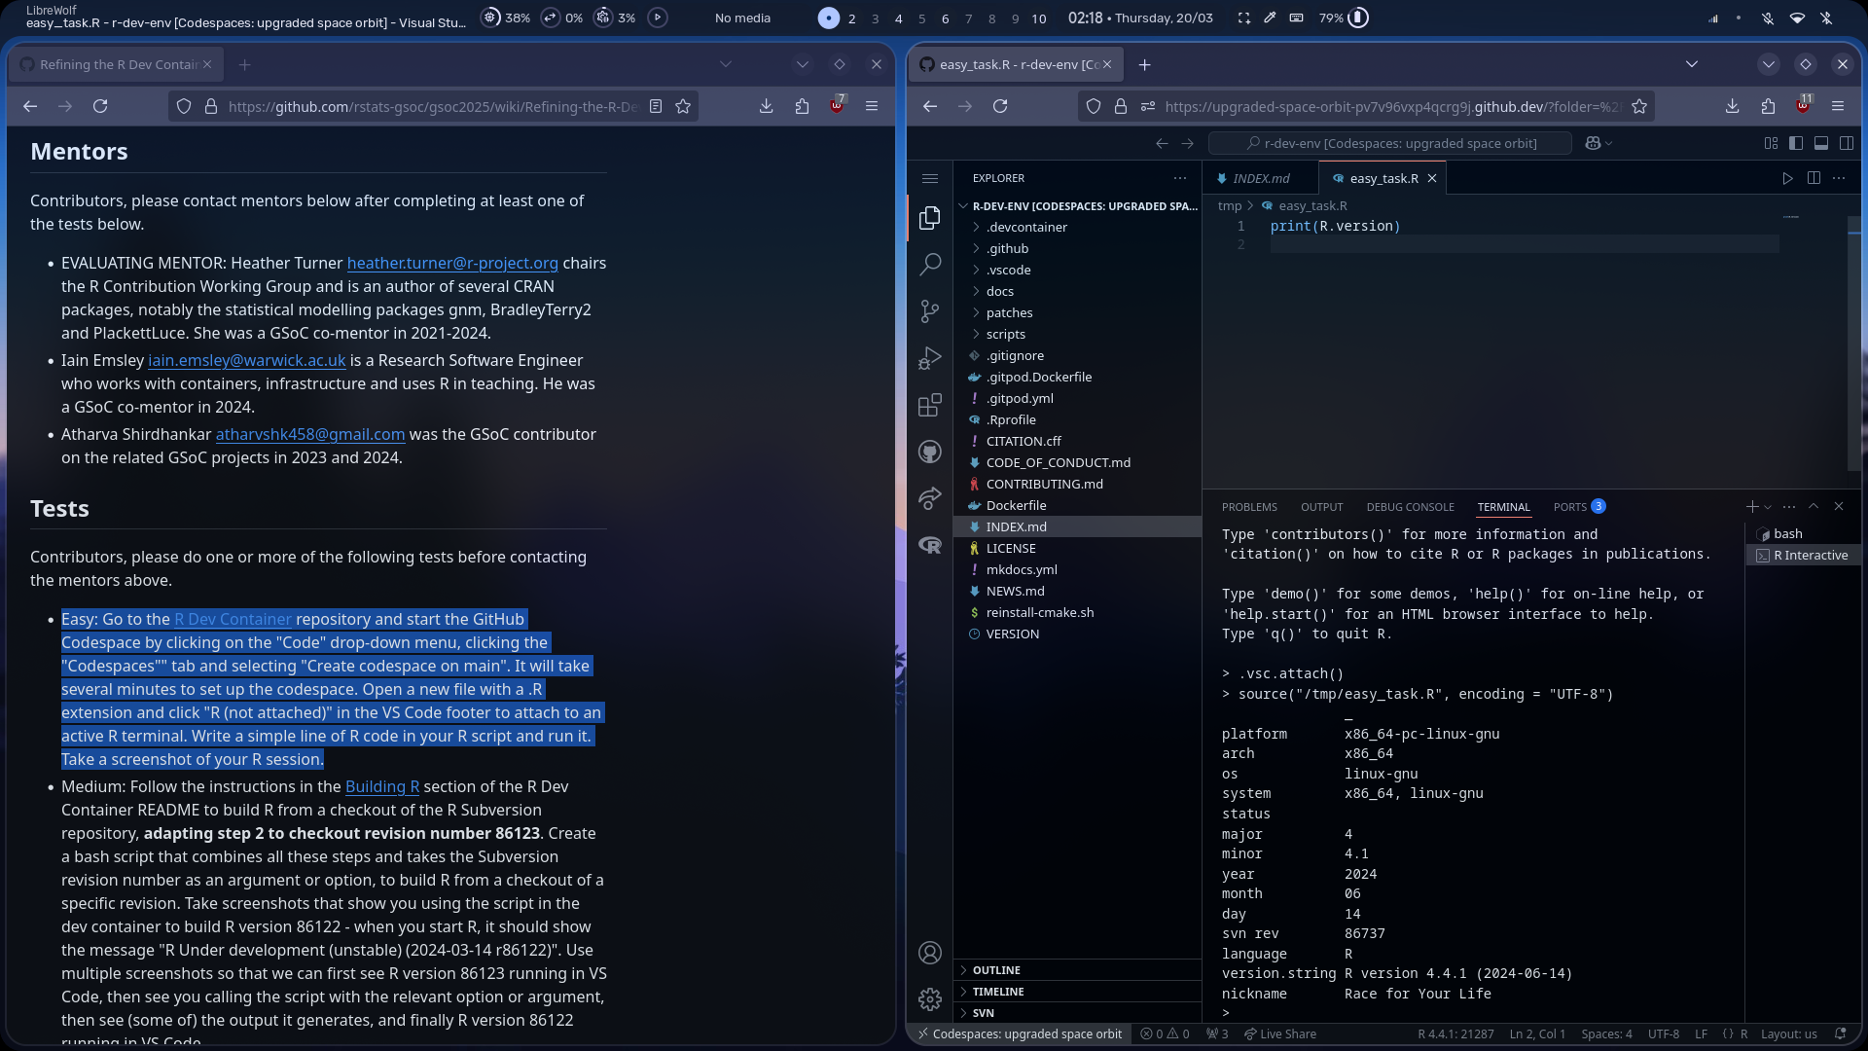Viewport: 1868px width, 1051px height.
Task: Click Live Share in the status bar
Action: pos(1280,1033)
